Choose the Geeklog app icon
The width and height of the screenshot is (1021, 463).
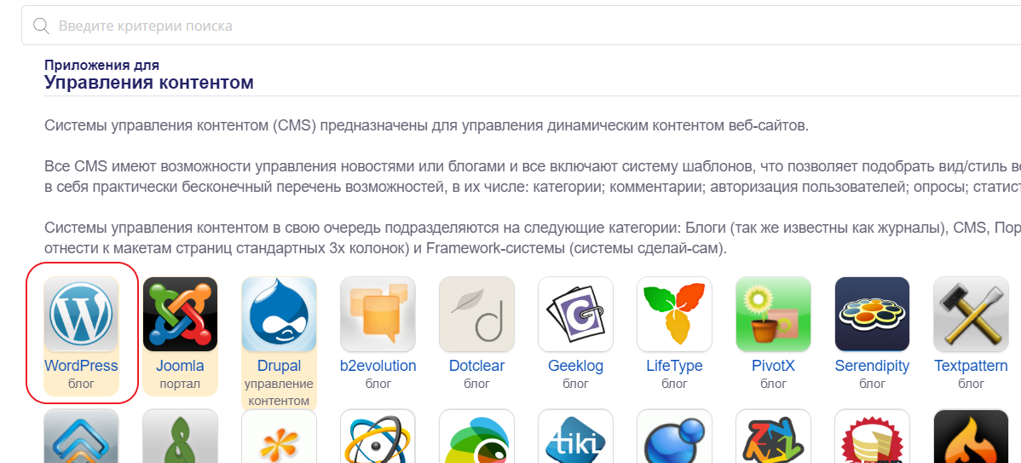[x=575, y=314]
